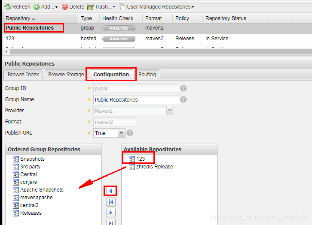The image size is (312, 225).
Task: Click the Releases repository icon
Action: 16,213
